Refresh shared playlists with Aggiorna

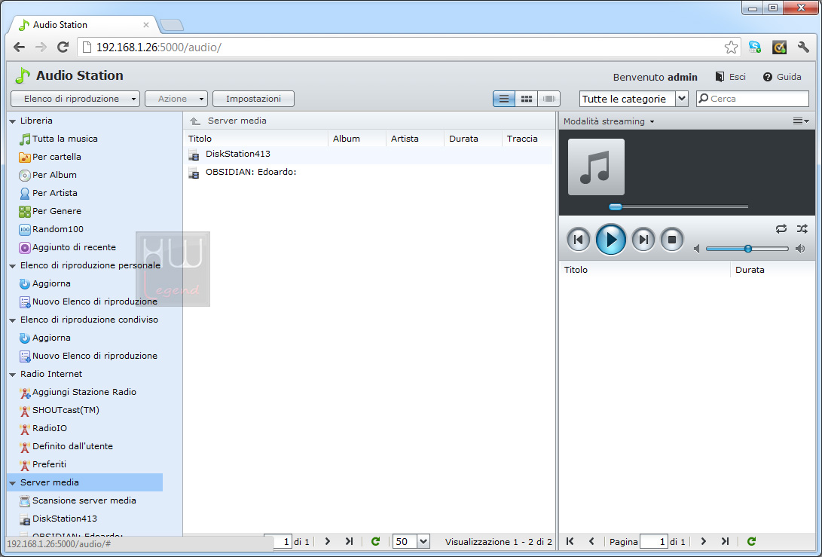[44, 338]
